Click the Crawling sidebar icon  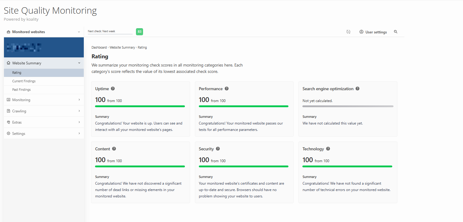[x=8, y=111]
